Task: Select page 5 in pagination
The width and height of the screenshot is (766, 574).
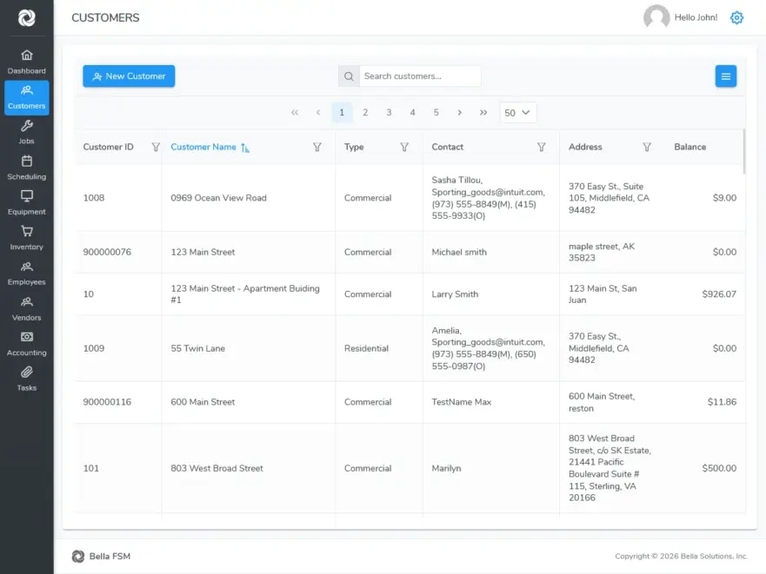Action: pyautogui.click(x=436, y=112)
